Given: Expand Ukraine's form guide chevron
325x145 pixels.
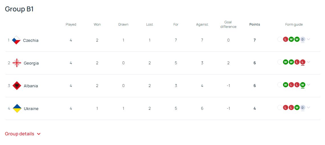Looking at the screenshot, I should pyautogui.click(x=308, y=107).
